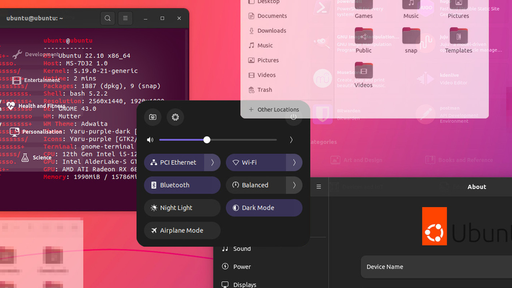Viewport: 512px width, 288px height.
Task: Toggle Bluetooth quick setting
Action: pos(182,185)
